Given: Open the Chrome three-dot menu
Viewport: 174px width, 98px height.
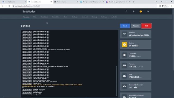Looking at the screenshot, I should pos(172,6).
